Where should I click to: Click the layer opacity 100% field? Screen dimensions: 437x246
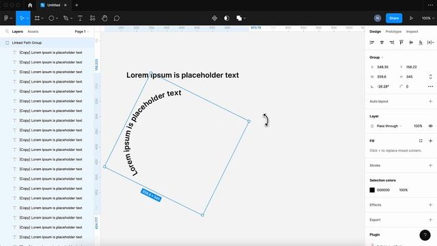pos(418,126)
